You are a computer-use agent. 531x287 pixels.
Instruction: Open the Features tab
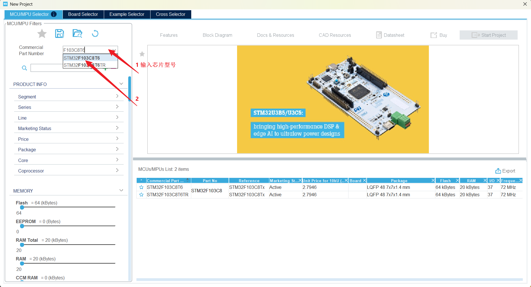tap(169, 35)
